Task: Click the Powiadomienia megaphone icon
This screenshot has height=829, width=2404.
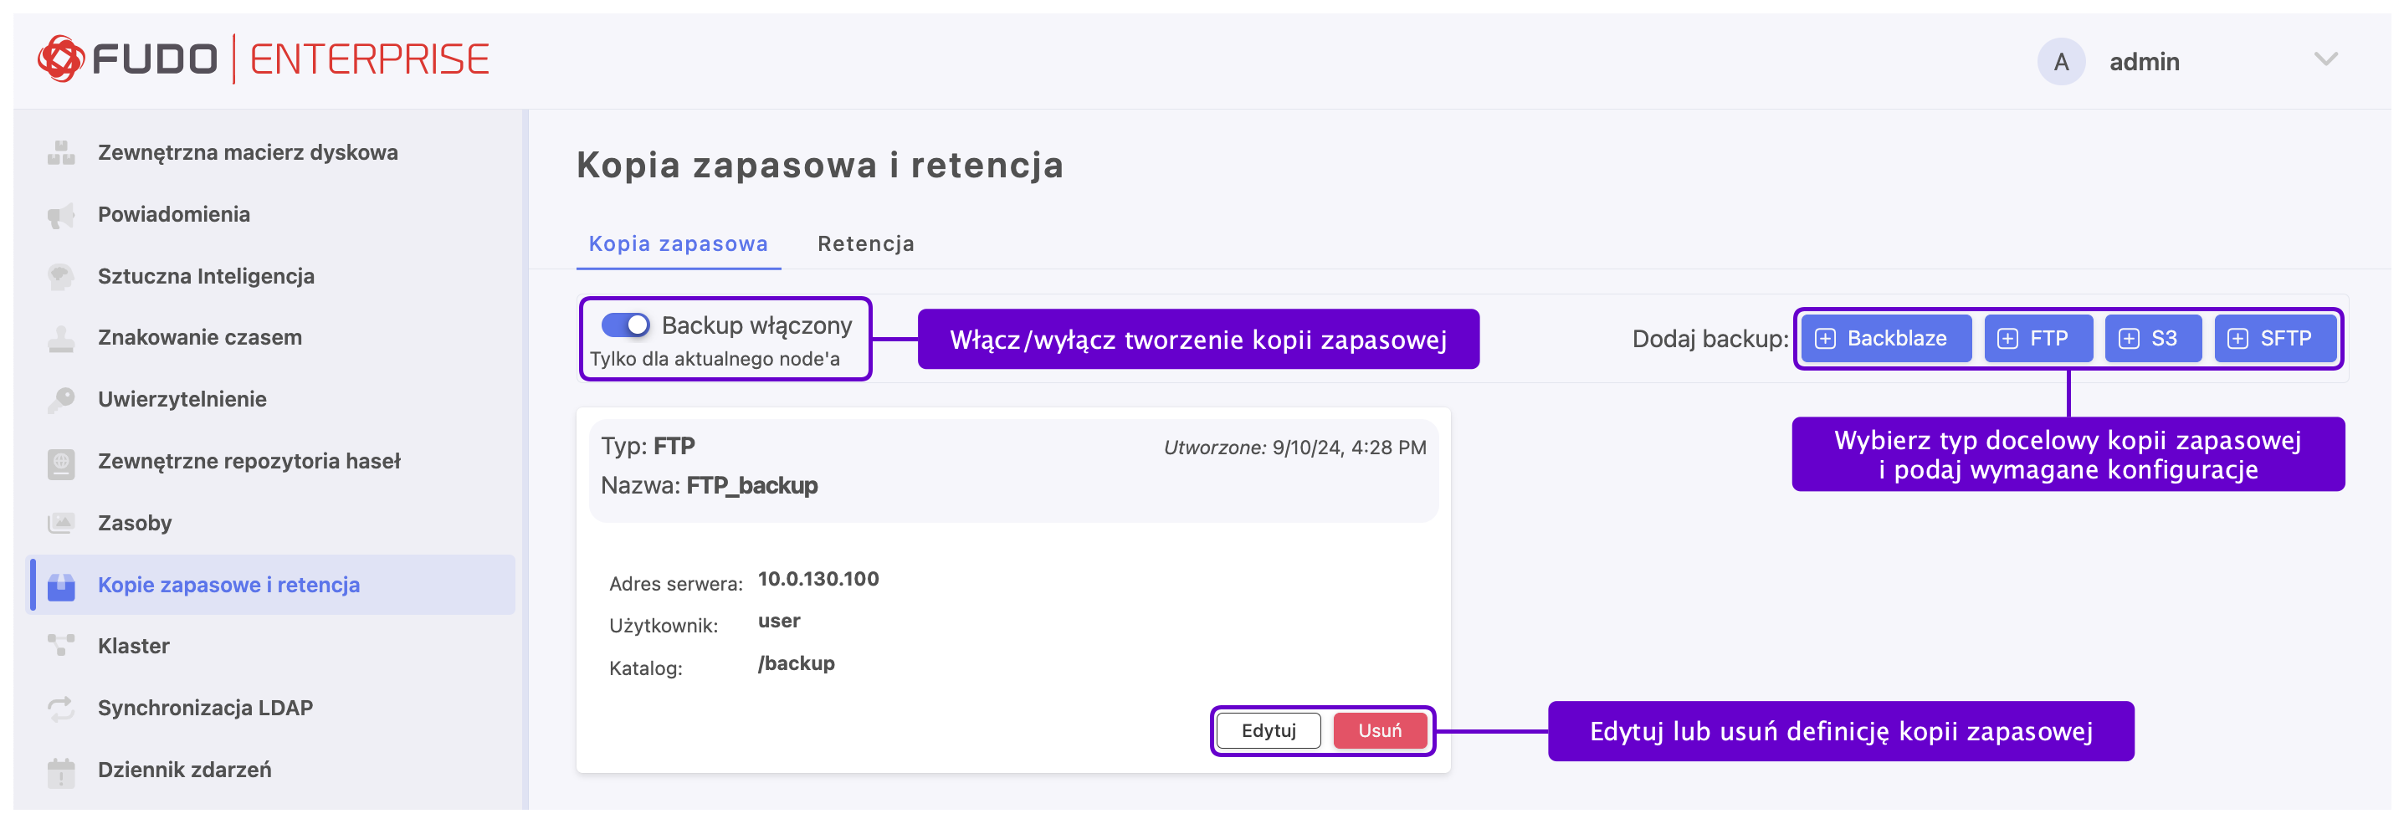Action: 60,216
